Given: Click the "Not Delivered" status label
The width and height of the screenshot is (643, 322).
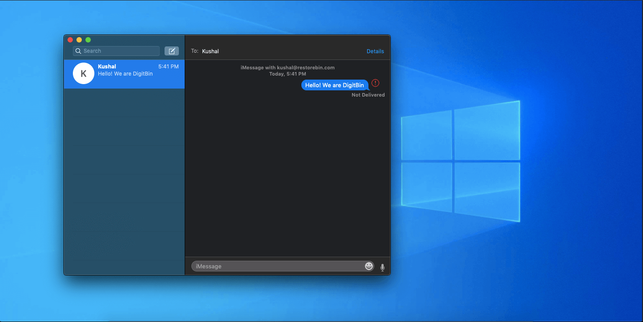Looking at the screenshot, I should (x=368, y=95).
